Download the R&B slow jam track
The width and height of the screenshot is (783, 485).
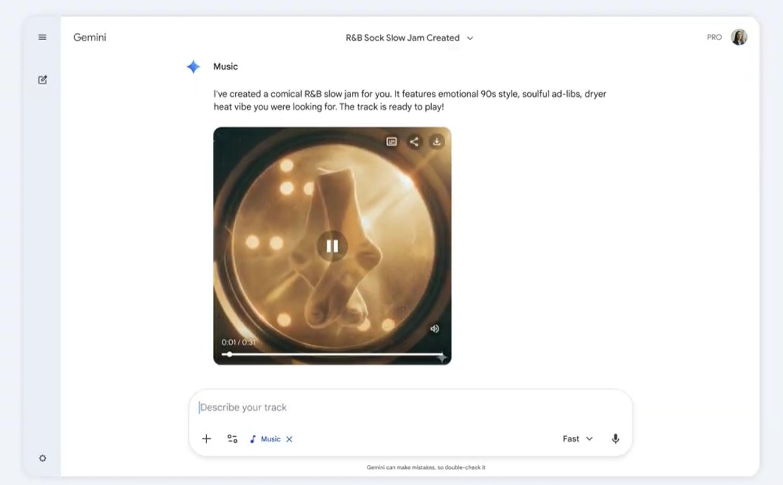pyautogui.click(x=436, y=140)
